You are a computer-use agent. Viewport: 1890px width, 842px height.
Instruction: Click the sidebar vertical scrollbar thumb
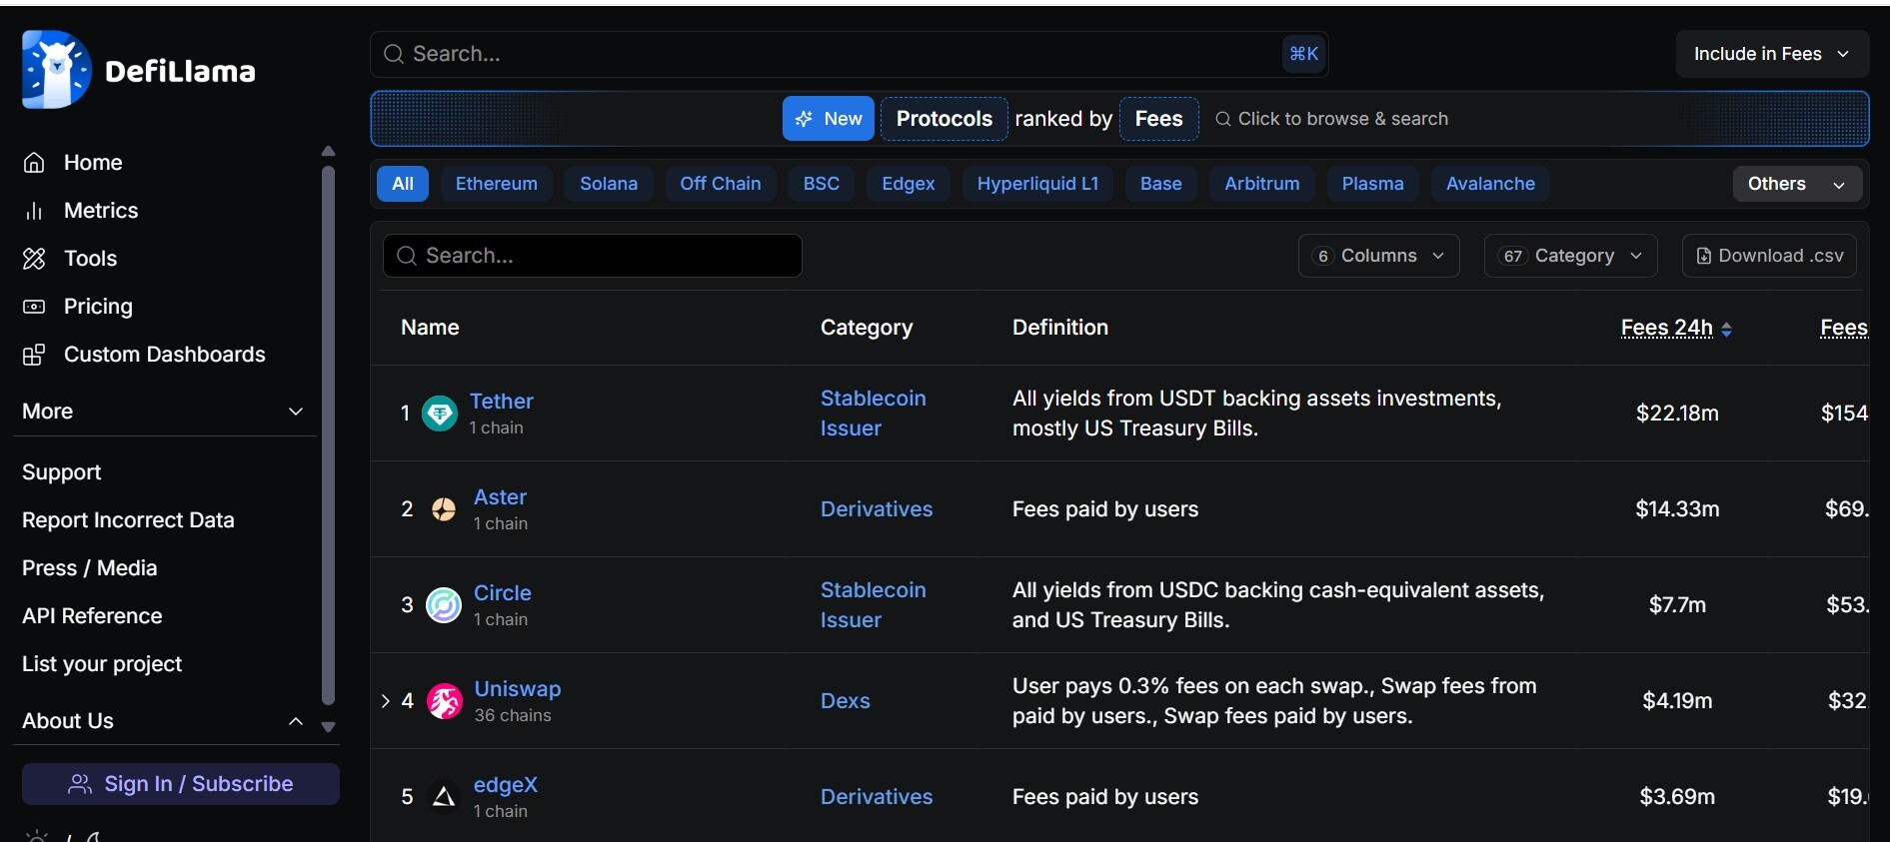(x=328, y=435)
